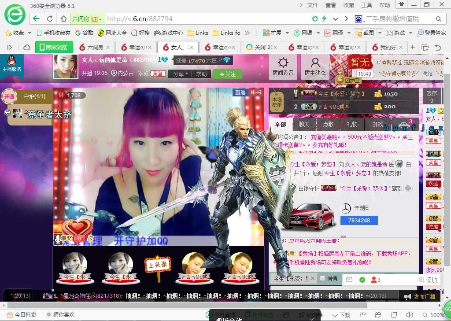Viewport: 451px width, 321px height.
Task: Click the cloud icon left of tabs
Action: click(26, 48)
